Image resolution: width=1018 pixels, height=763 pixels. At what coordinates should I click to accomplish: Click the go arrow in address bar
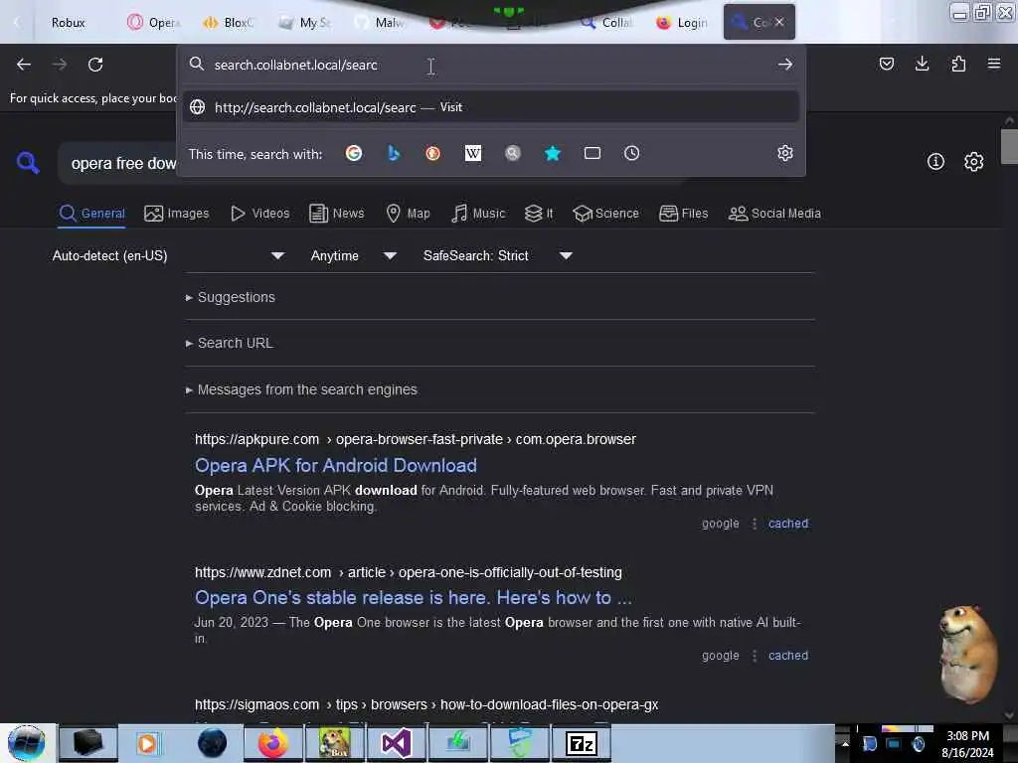[785, 65]
